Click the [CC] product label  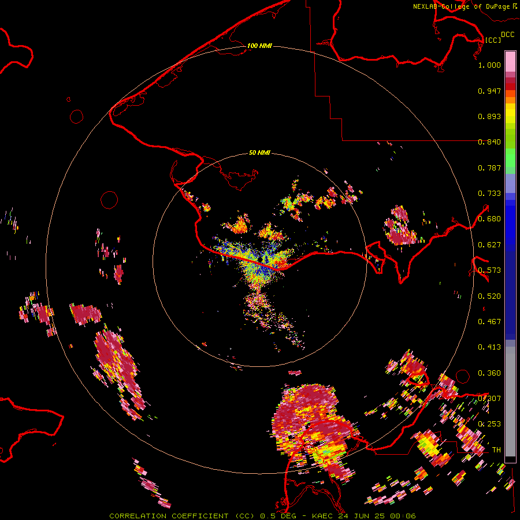[492, 40]
